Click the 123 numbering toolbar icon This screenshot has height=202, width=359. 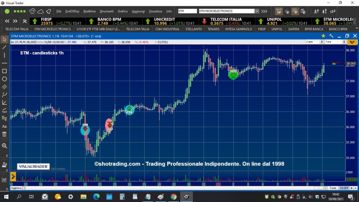pyautogui.click(x=333, y=11)
